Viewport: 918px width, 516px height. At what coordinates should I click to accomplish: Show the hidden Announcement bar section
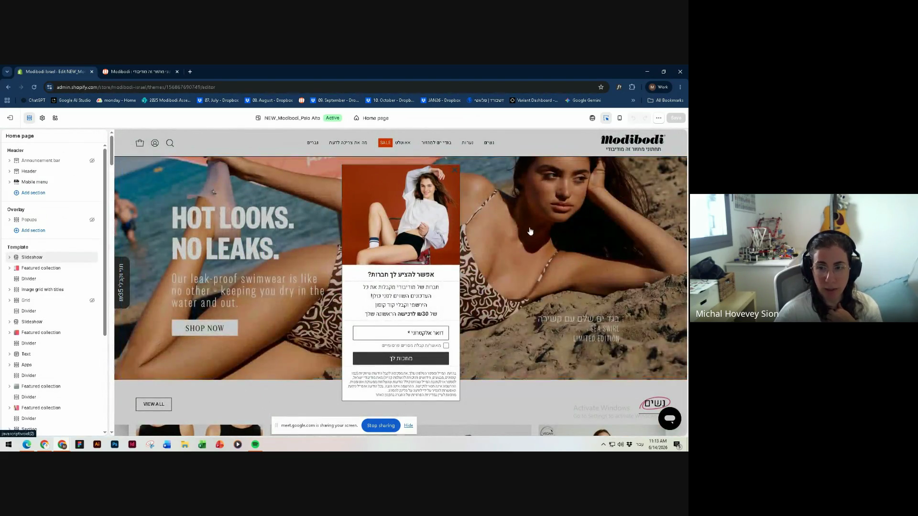[x=92, y=161]
